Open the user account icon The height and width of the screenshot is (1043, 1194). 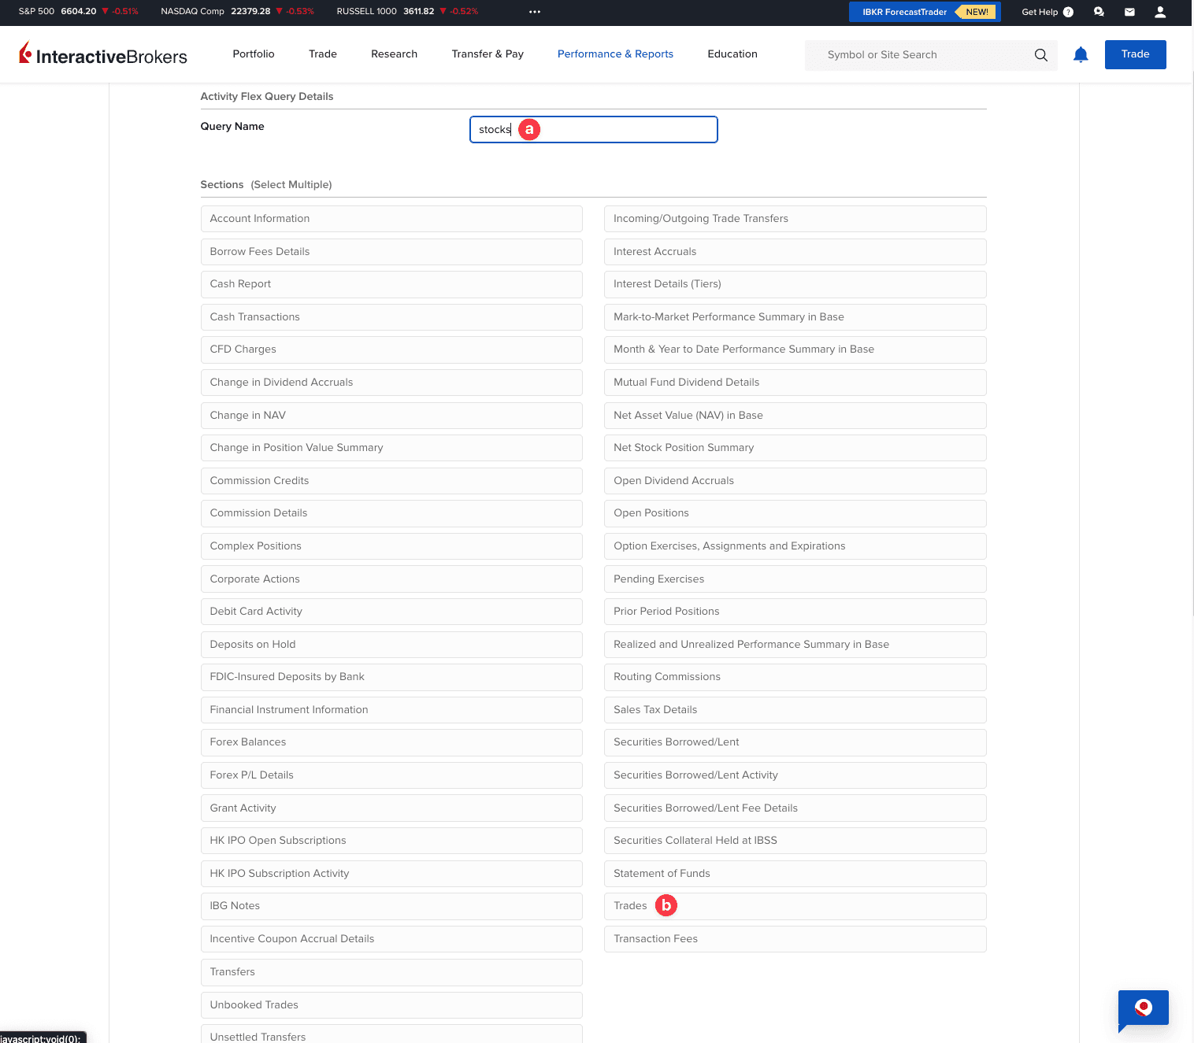(x=1159, y=12)
